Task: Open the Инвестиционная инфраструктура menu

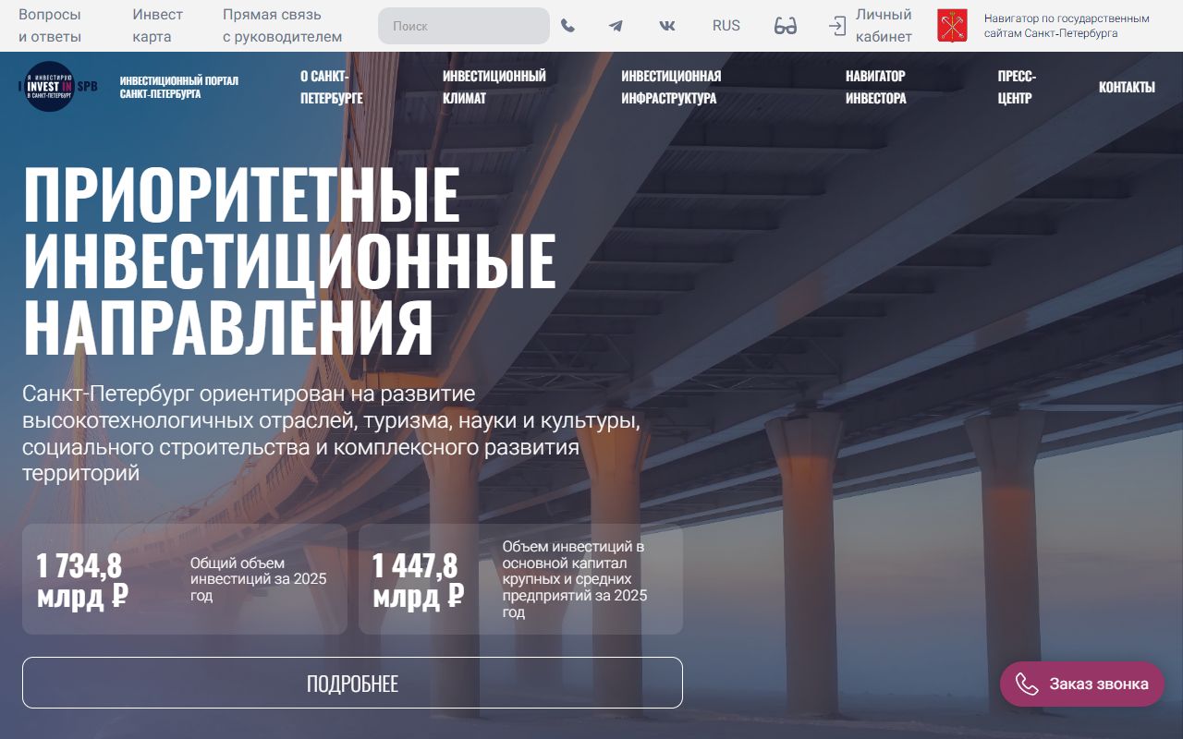Action: [x=671, y=87]
